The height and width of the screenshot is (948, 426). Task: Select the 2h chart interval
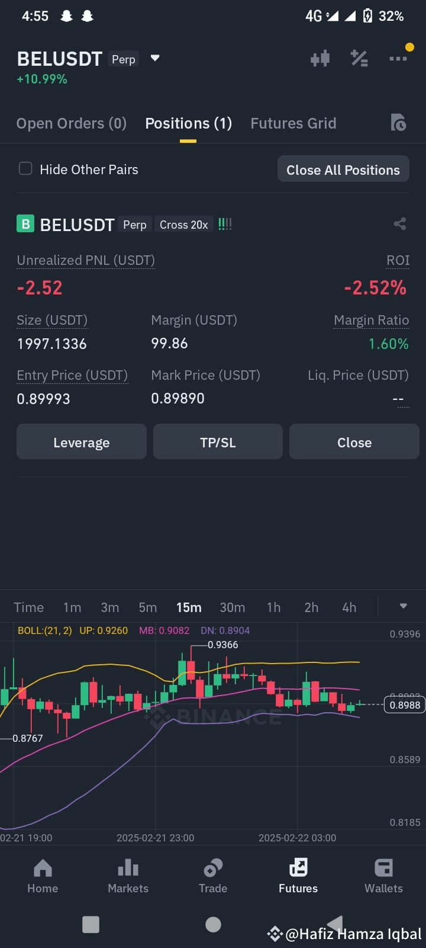(x=311, y=607)
